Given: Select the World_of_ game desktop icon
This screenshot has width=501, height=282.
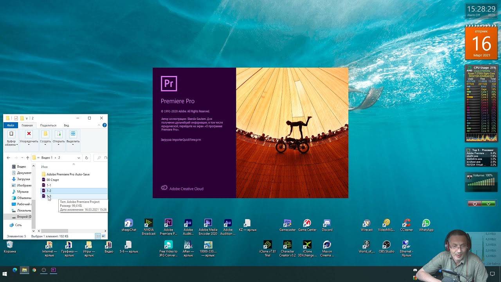Looking at the screenshot, I should pos(367,247).
